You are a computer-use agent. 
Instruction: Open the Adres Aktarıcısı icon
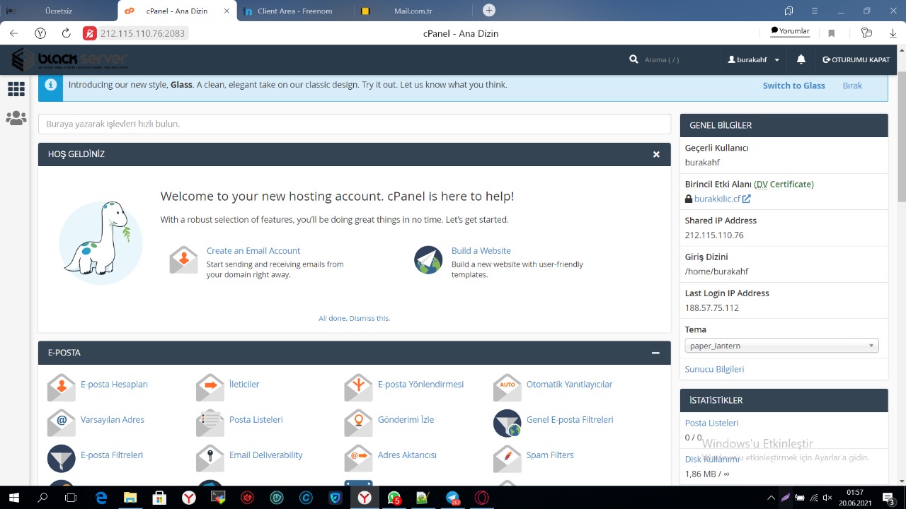[x=358, y=458]
